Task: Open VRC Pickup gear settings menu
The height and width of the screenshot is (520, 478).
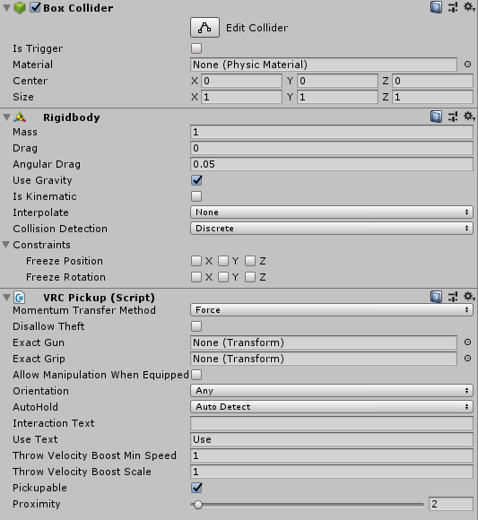Action: pyautogui.click(x=469, y=297)
